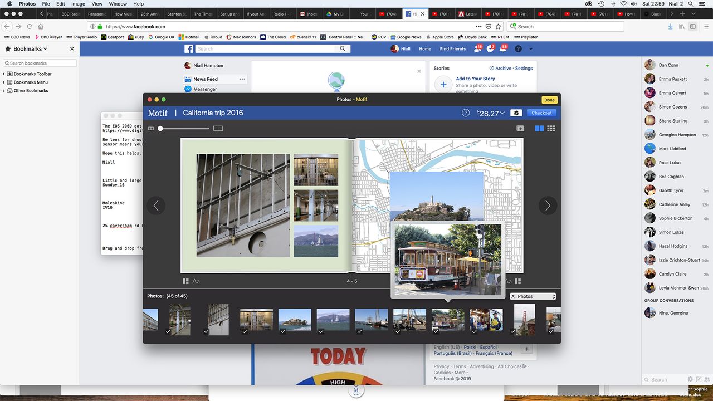List all Firefox tabs dropdown
713x401 pixels.
tap(693, 13)
